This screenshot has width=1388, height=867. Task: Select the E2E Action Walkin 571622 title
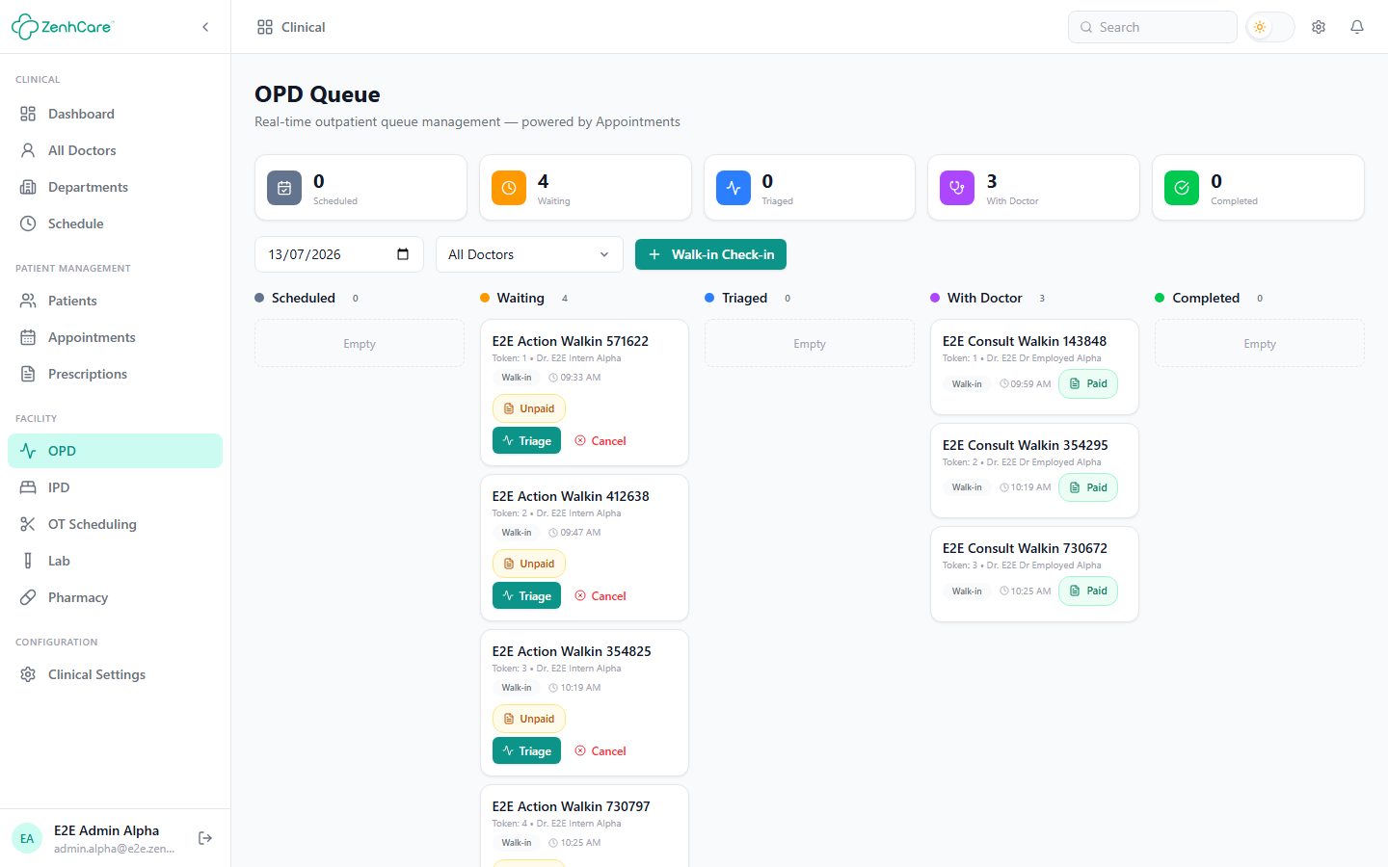[571, 341]
